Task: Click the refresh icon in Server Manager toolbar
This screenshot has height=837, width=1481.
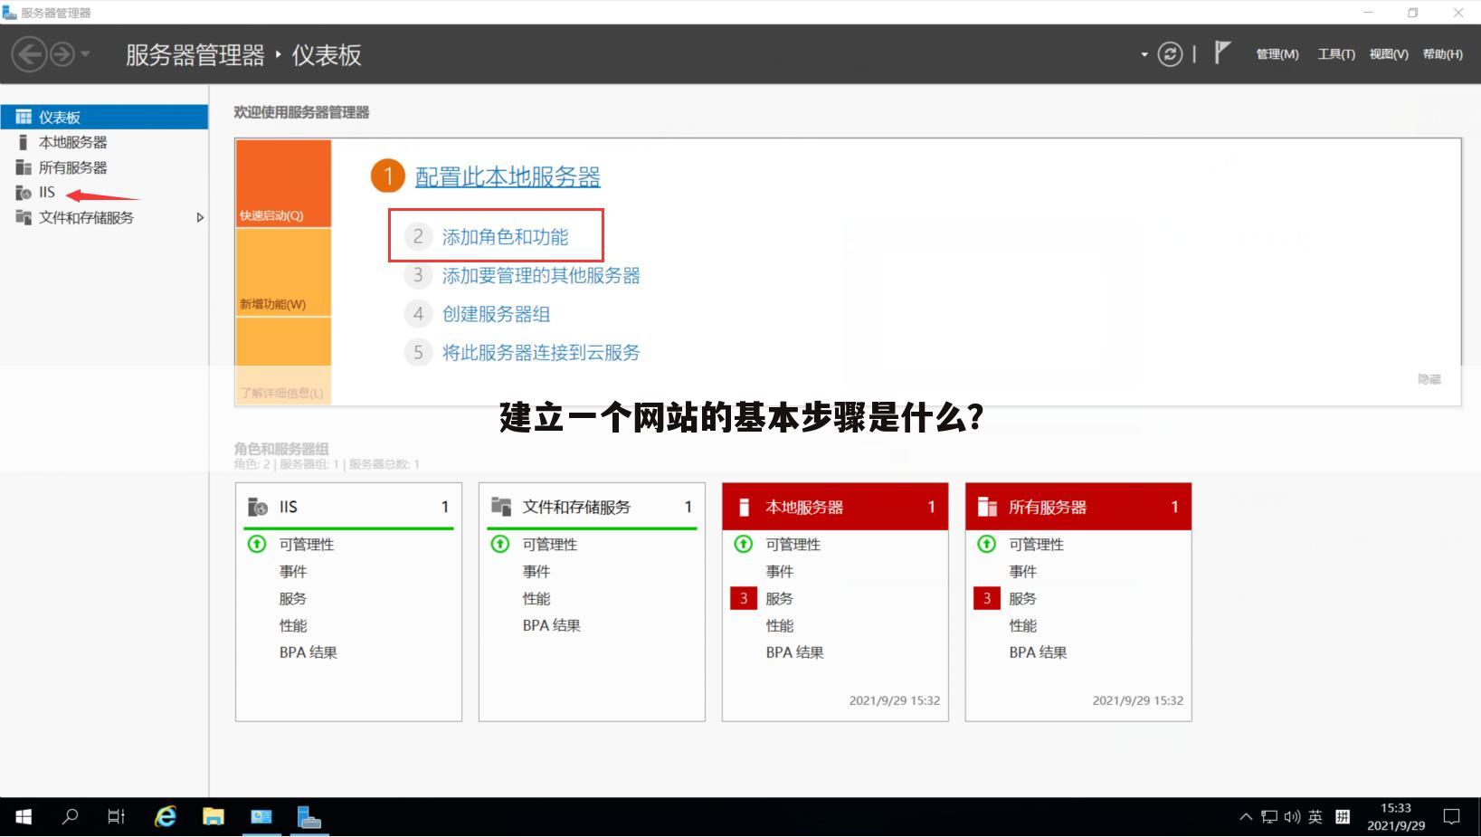Action: click(1170, 54)
